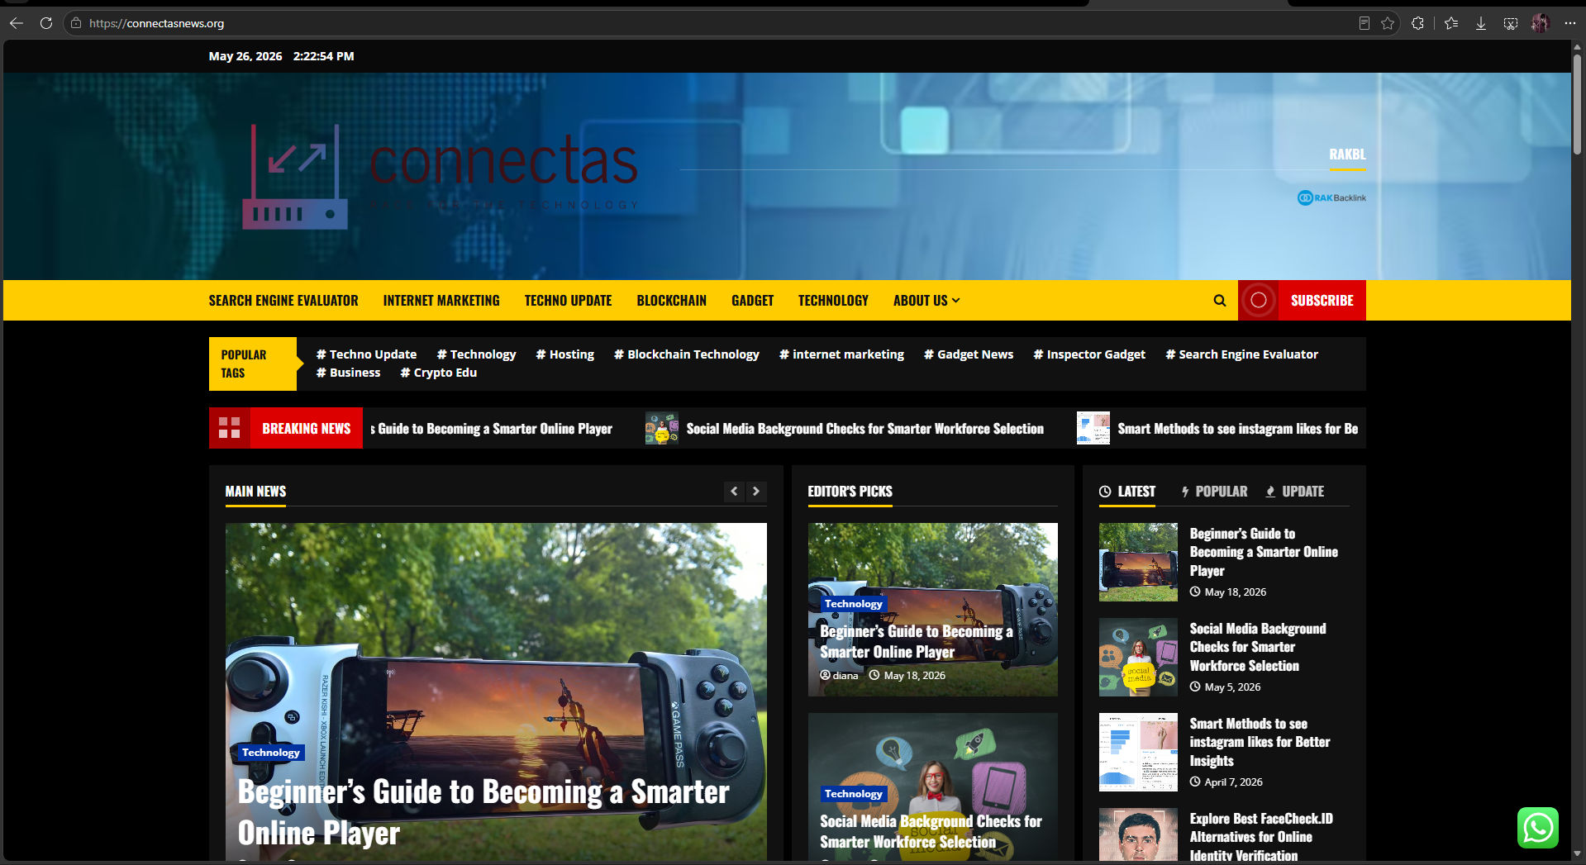Click the connectas router logo
This screenshot has width=1586, height=865.
295,177
